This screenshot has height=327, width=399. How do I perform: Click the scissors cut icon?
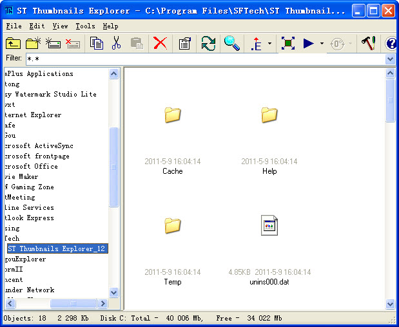116,43
